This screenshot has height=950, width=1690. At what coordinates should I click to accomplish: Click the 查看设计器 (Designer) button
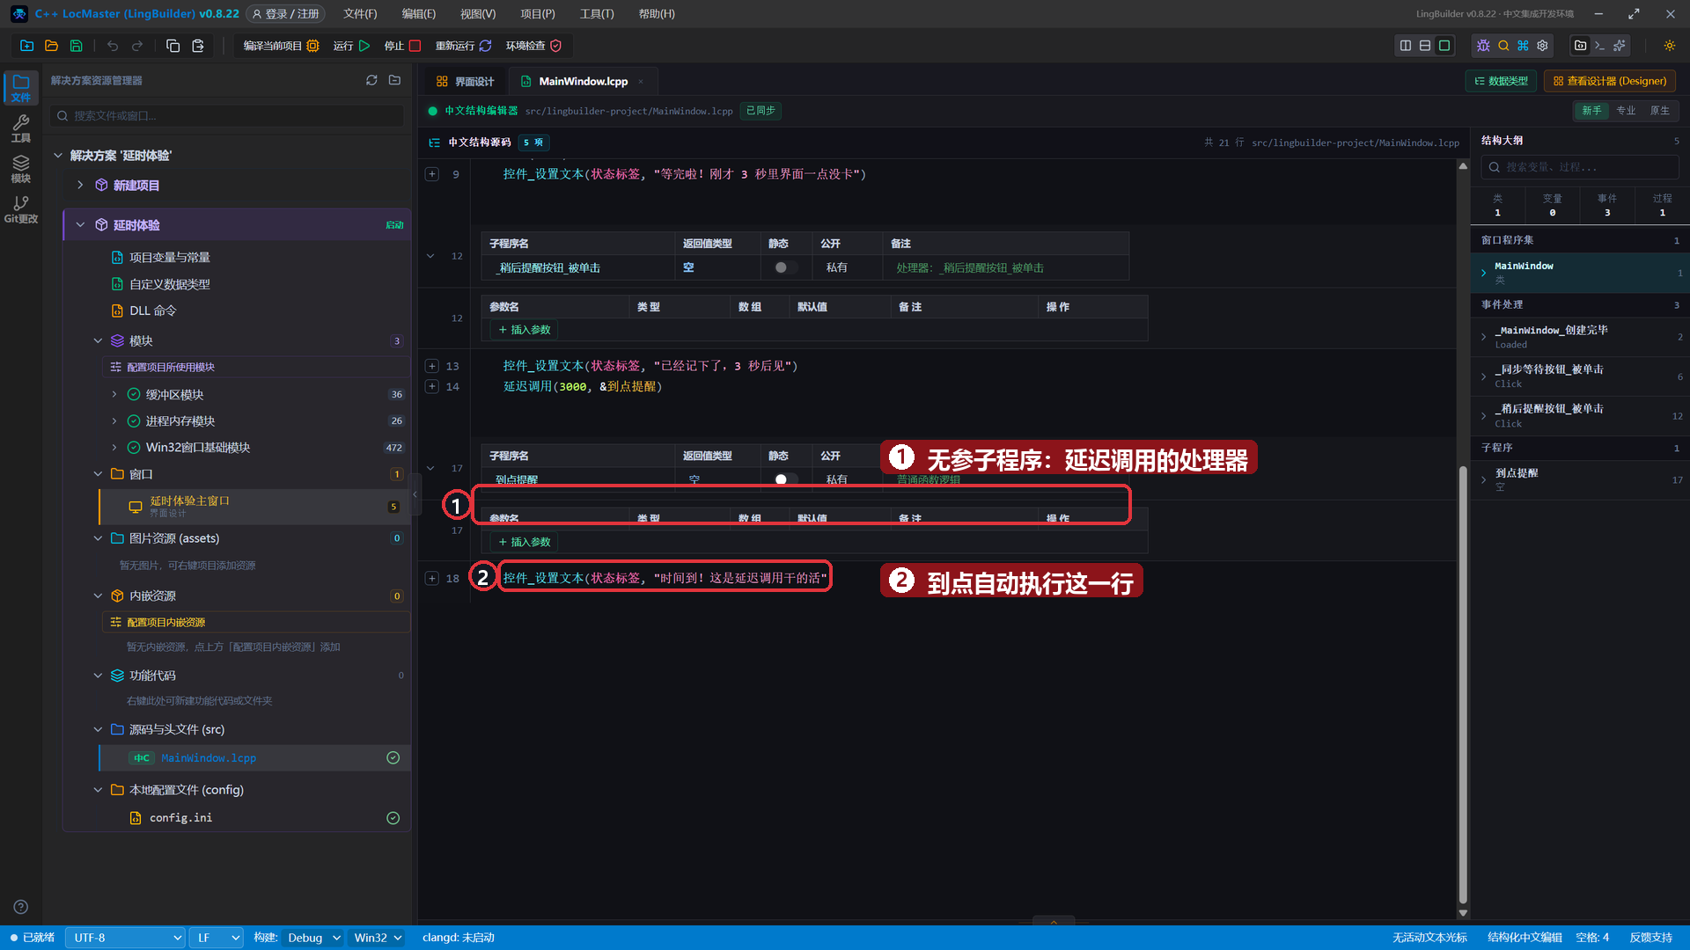pos(1610,81)
